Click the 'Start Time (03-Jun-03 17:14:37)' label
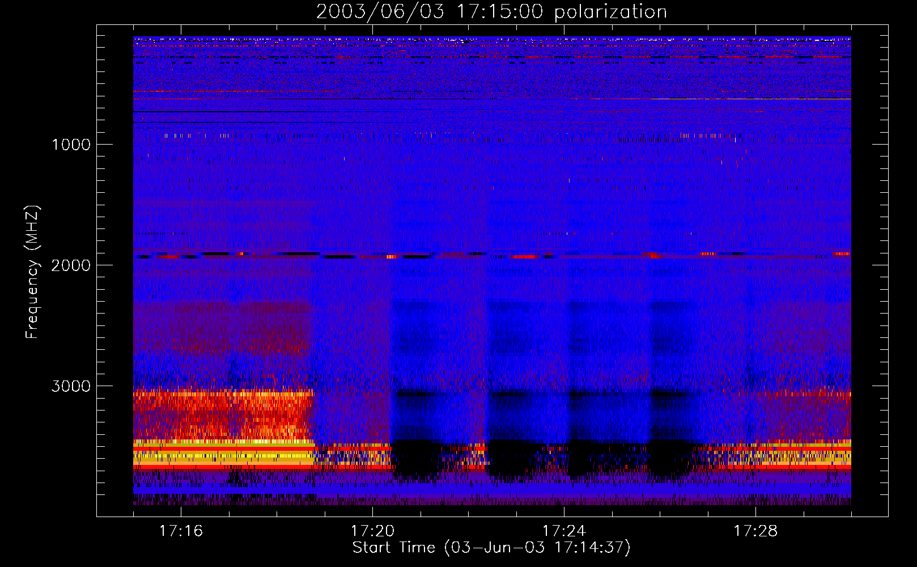 [x=491, y=548]
